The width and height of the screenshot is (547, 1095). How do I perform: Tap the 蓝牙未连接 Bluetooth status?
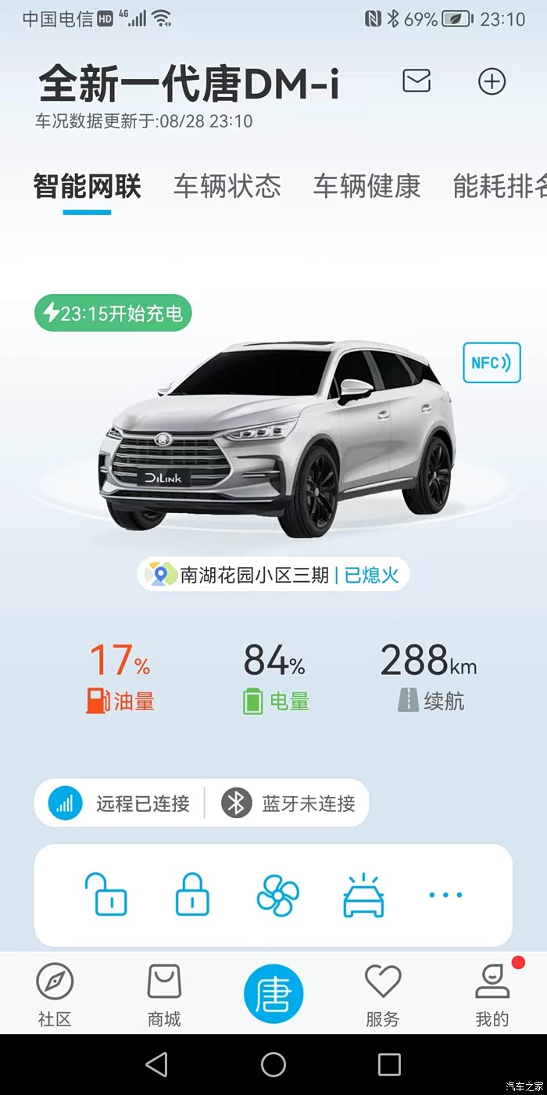(288, 803)
